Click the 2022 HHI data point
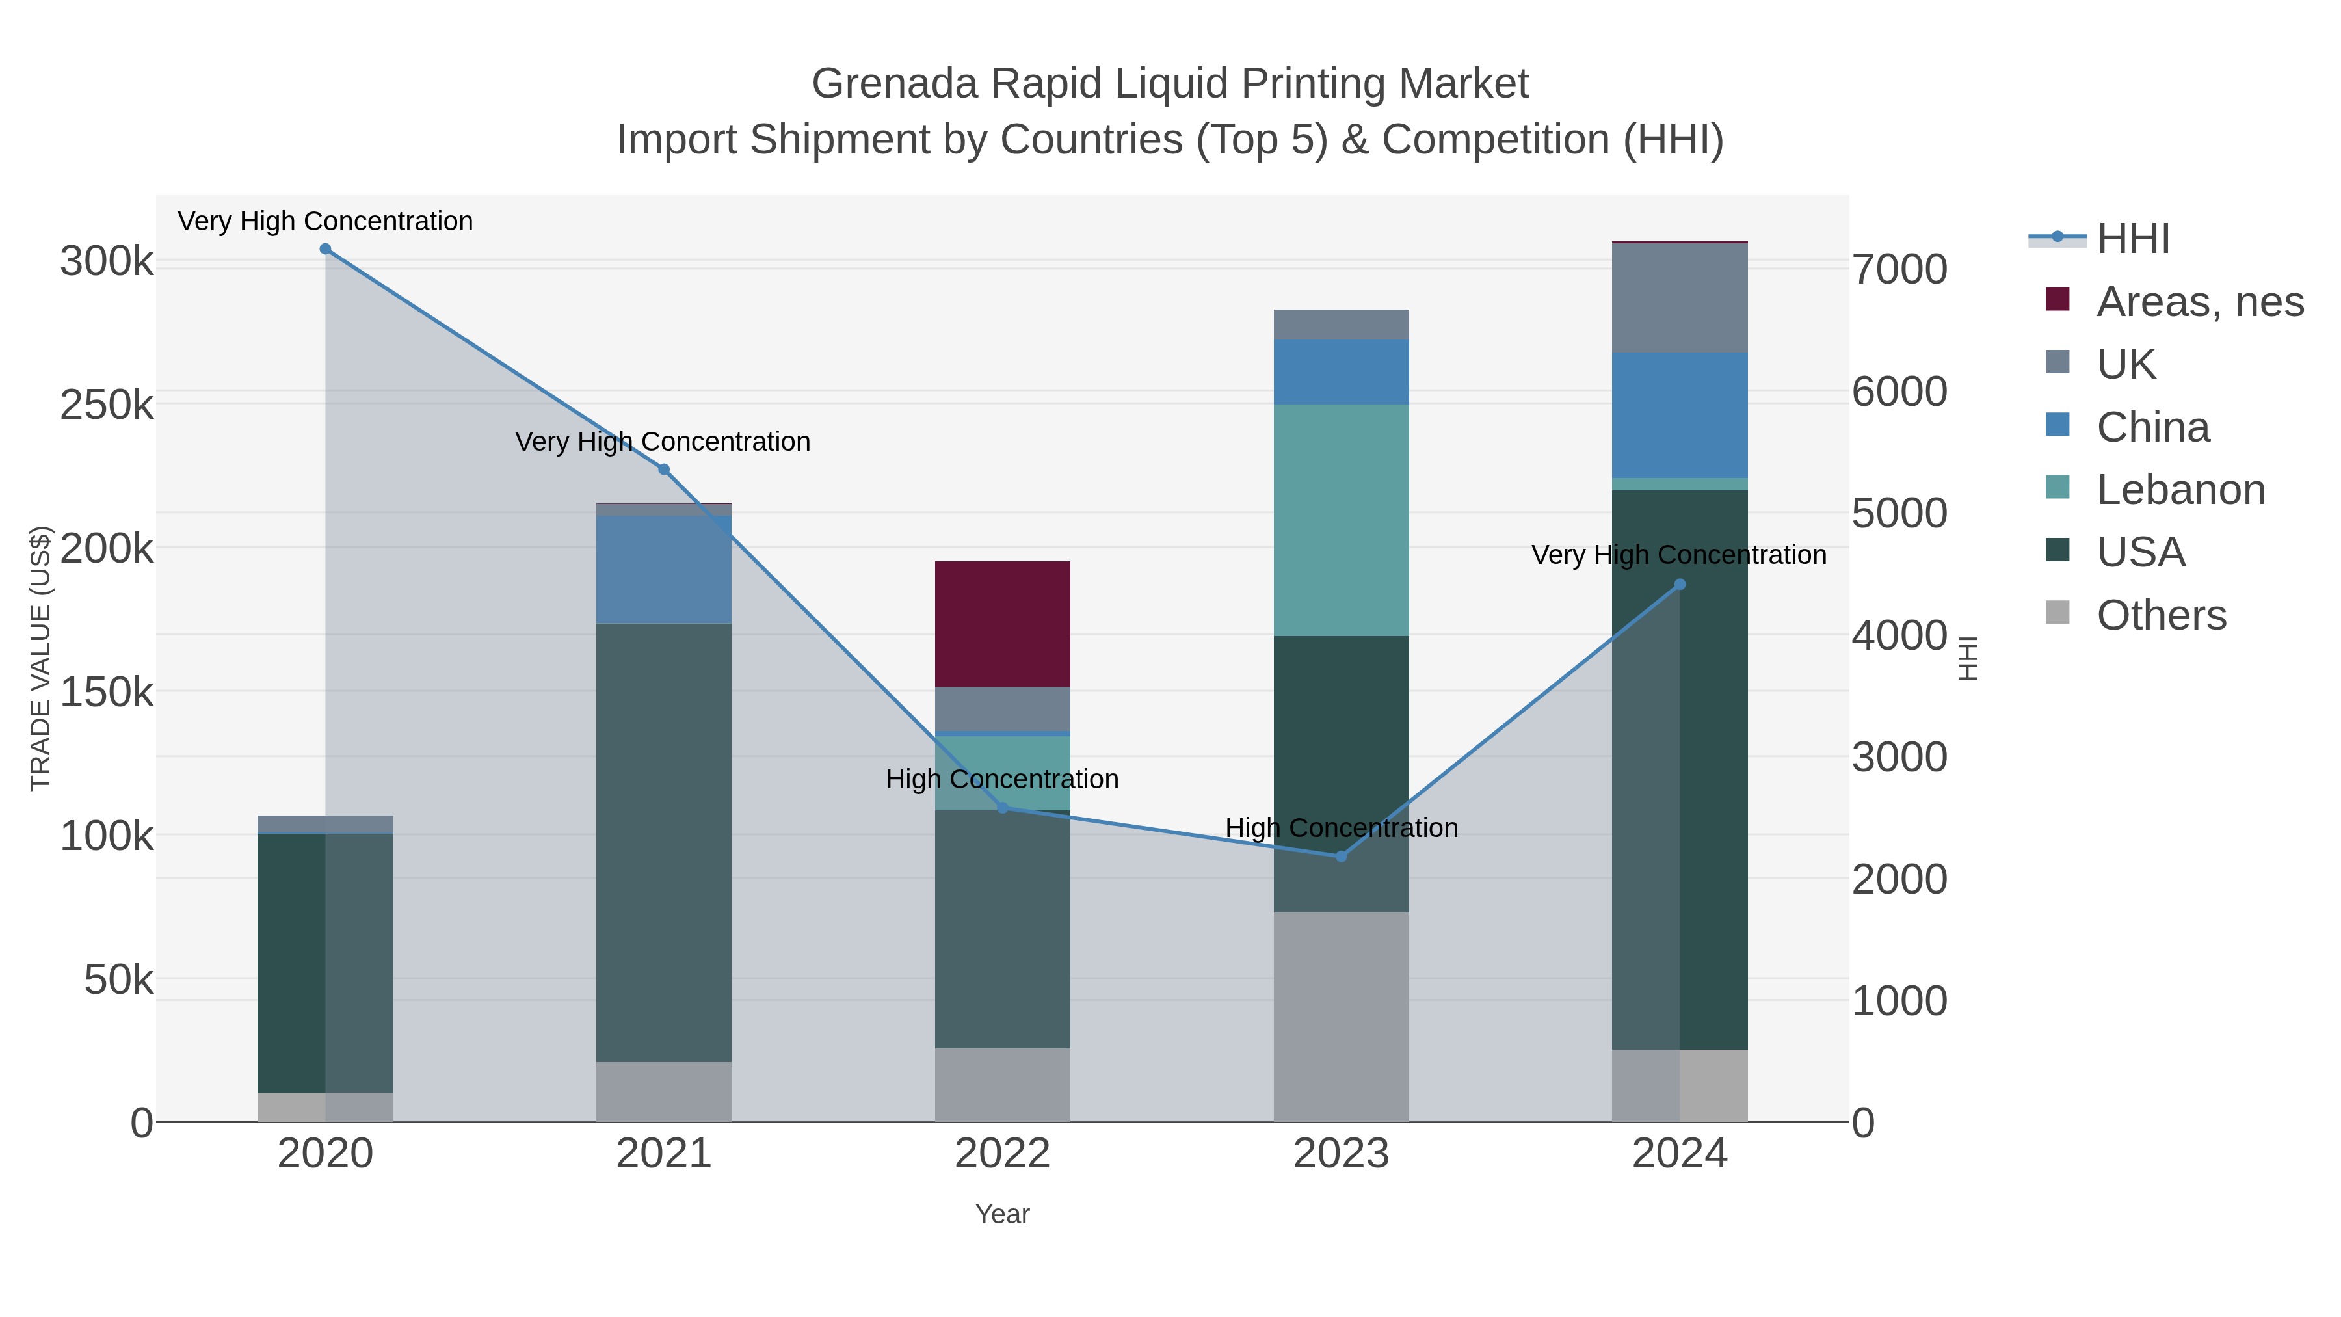Image resolution: width=2341 pixels, height=1317 pixels. pyautogui.click(x=1002, y=808)
